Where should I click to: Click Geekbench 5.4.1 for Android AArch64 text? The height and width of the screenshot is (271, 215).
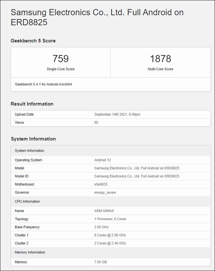pos(43,84)
